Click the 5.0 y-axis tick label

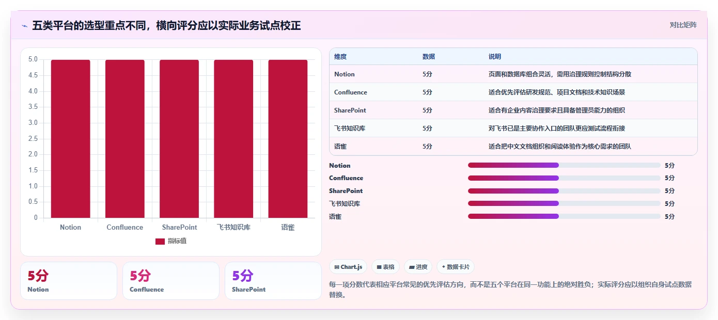(33, 59)
